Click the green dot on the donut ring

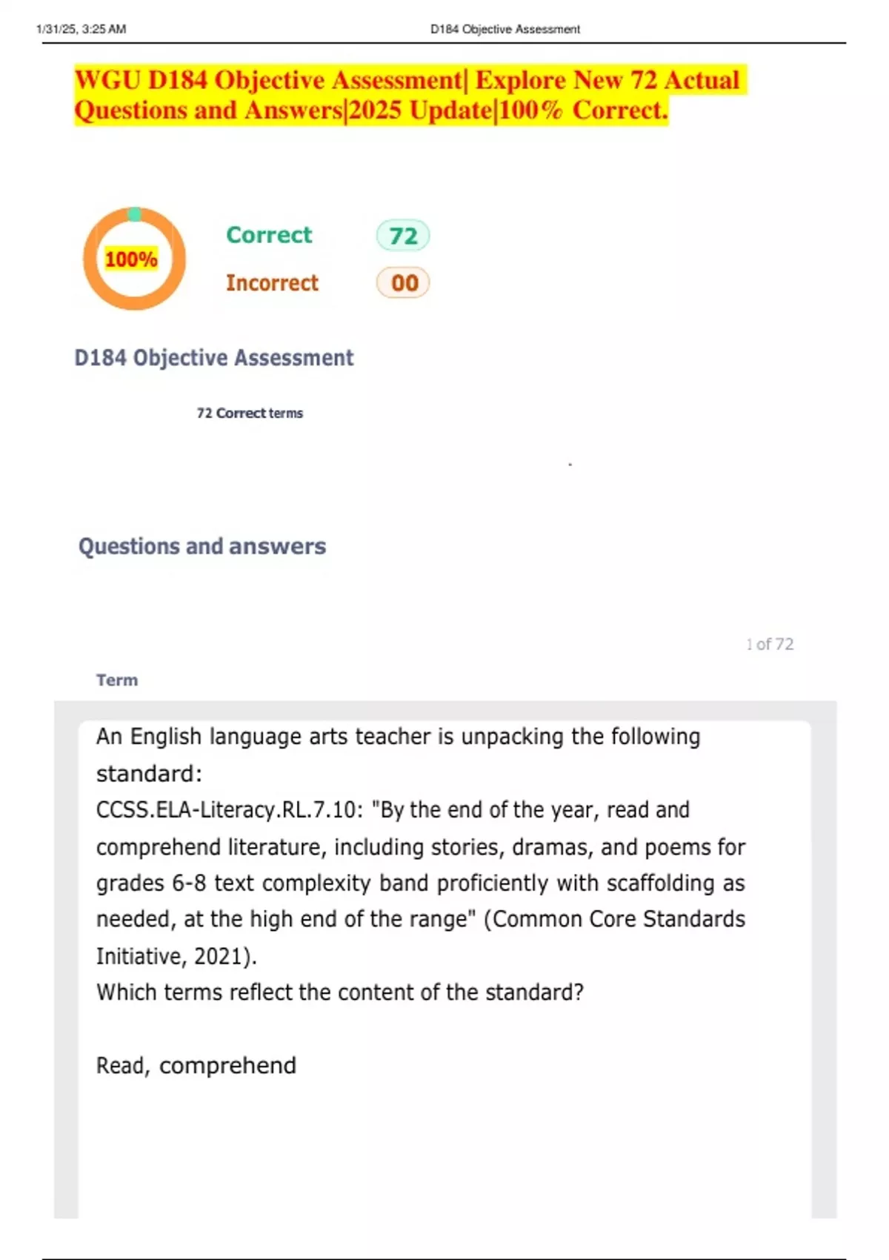point(135,214)
